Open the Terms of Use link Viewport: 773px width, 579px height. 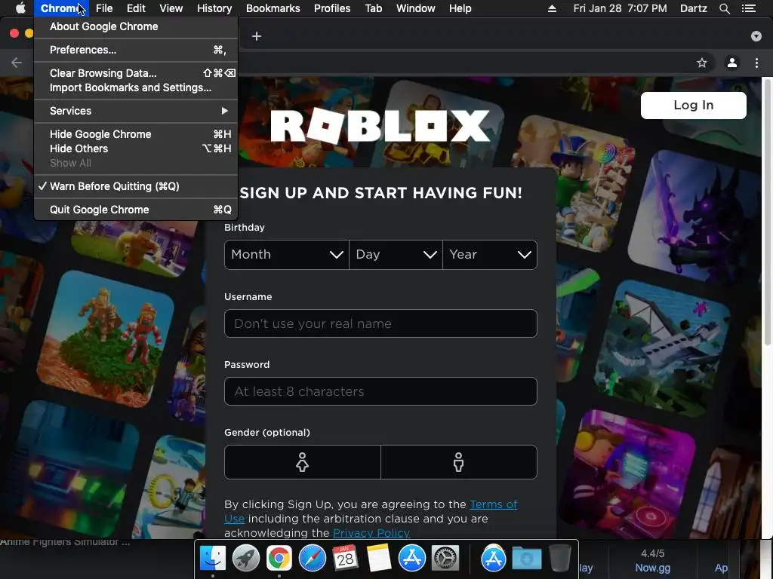pos(494,504)
